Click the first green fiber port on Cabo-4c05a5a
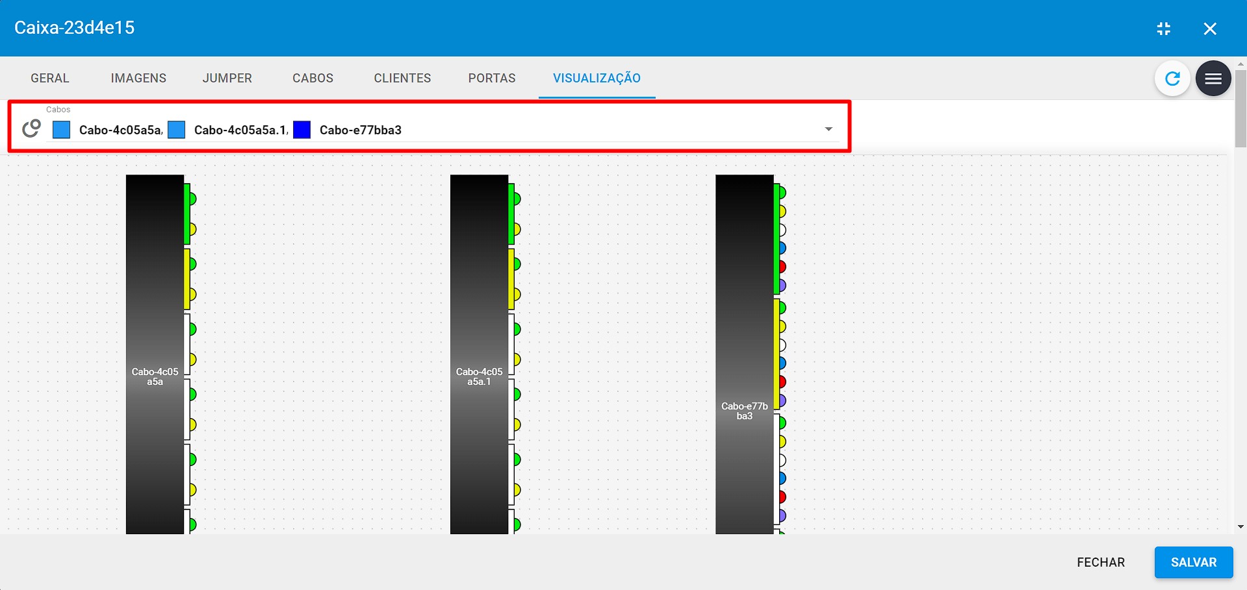This screenshot has height=590, width=1247. [193, 199]
